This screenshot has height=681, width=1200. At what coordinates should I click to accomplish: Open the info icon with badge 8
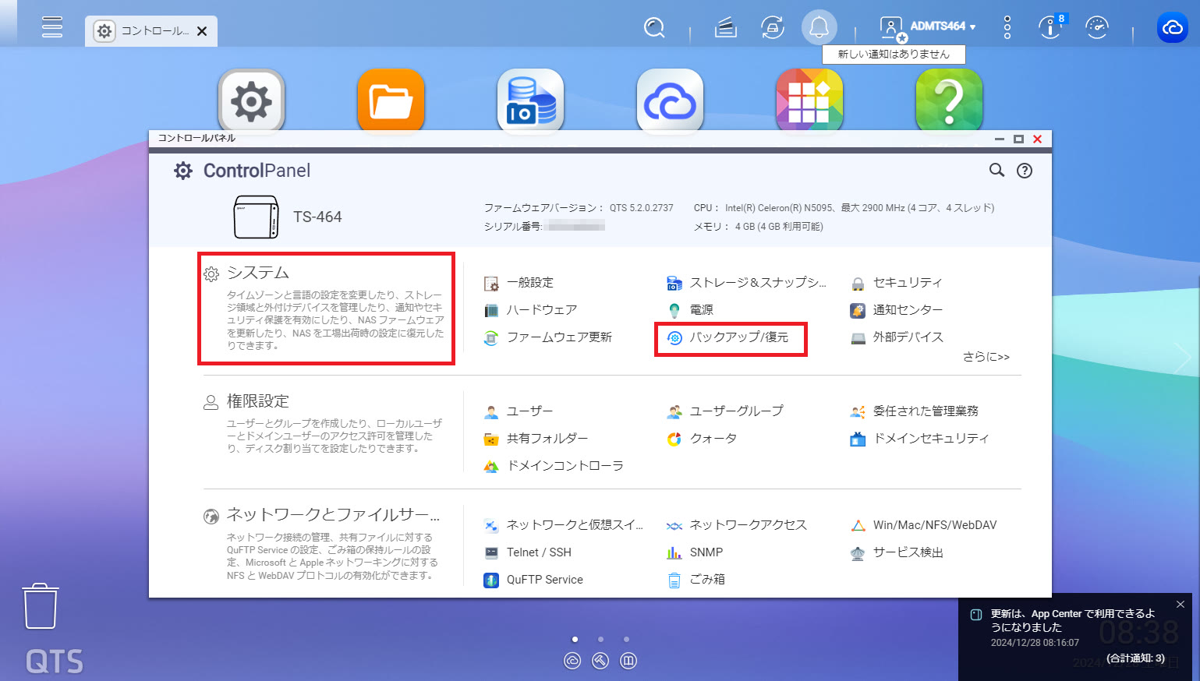tap(1051, 27)
